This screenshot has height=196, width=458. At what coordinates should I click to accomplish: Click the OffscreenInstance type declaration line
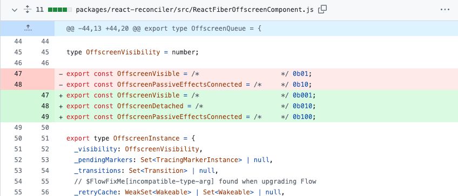coord(256,138)
